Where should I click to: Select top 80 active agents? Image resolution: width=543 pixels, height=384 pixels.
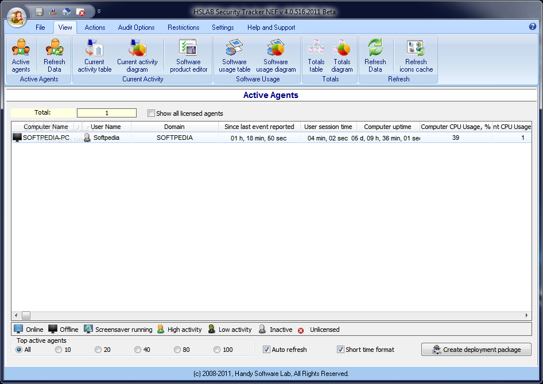coord(177,350)
